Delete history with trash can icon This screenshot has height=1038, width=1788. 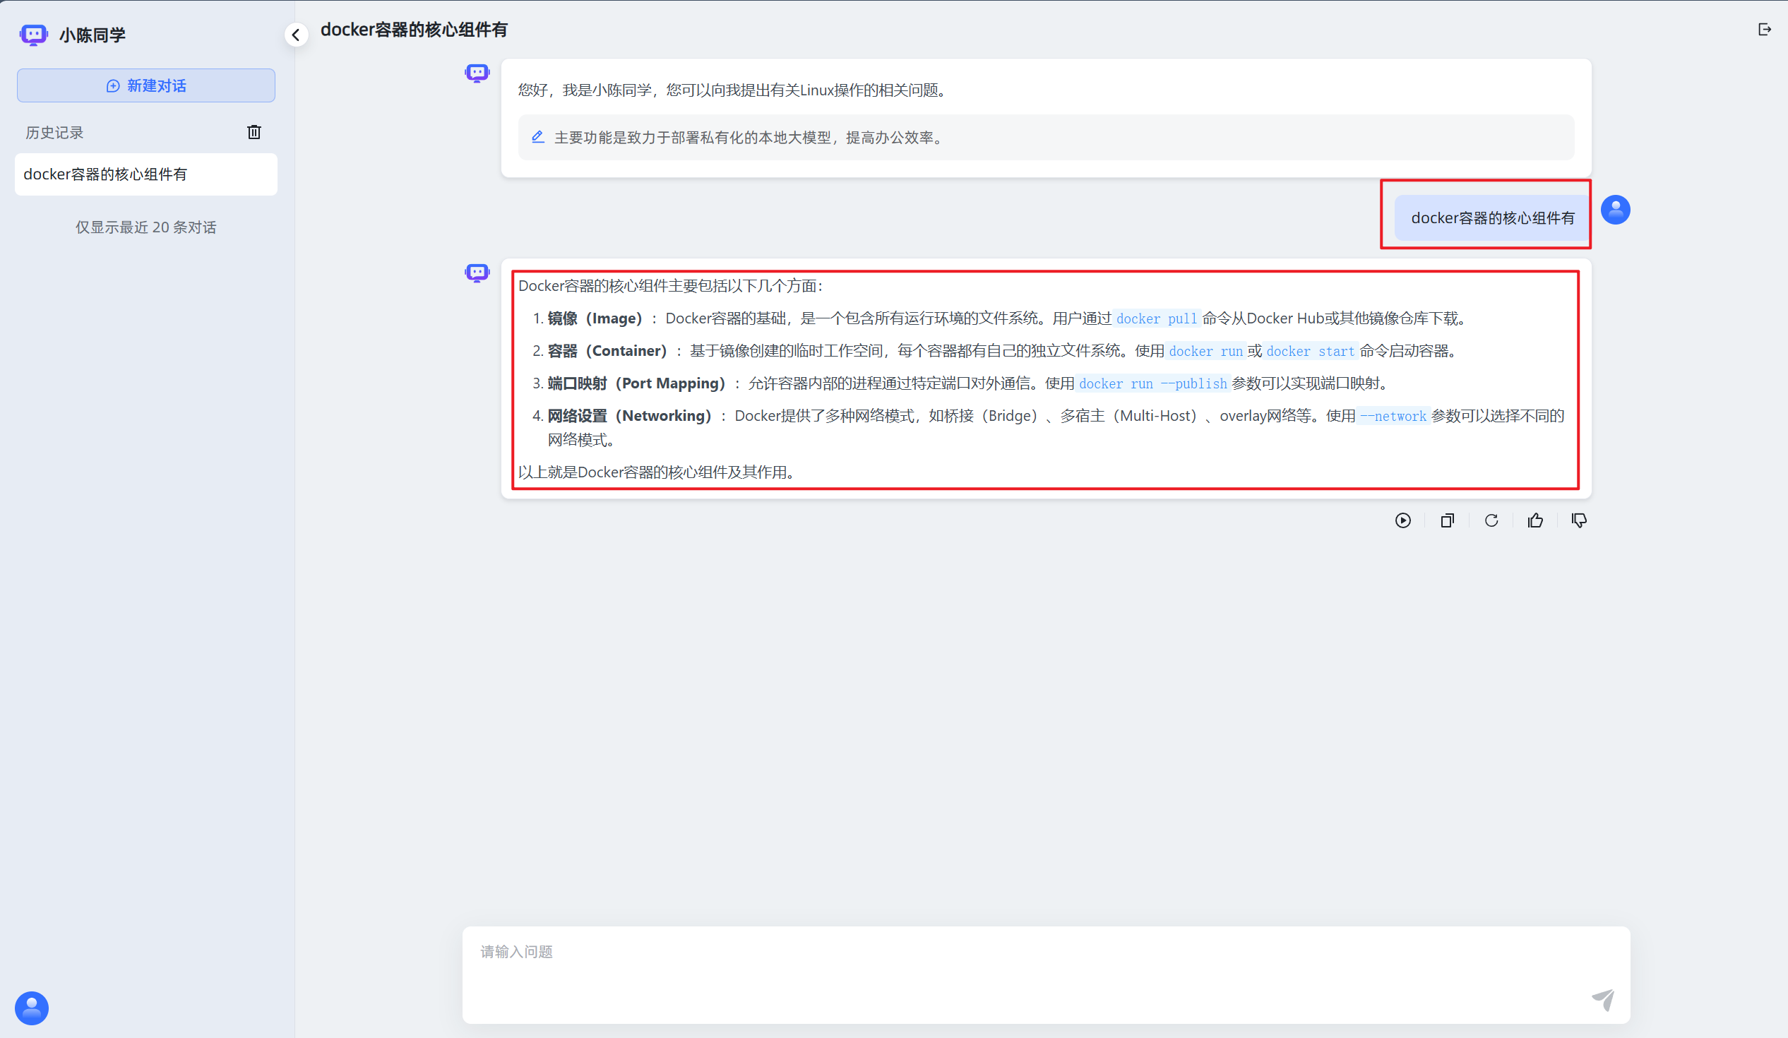point(254,132)
